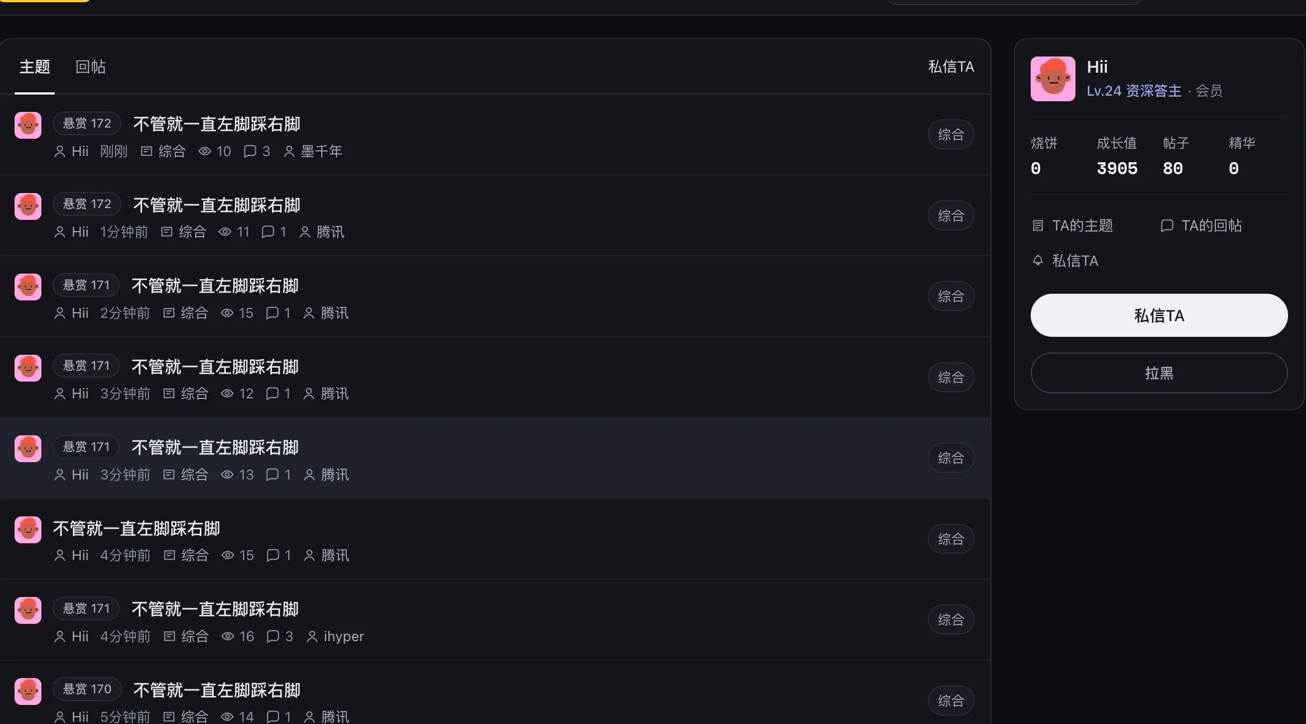
Task: Click the comment icon on the 刚刚 post
Action: click(x=250, y=151)
